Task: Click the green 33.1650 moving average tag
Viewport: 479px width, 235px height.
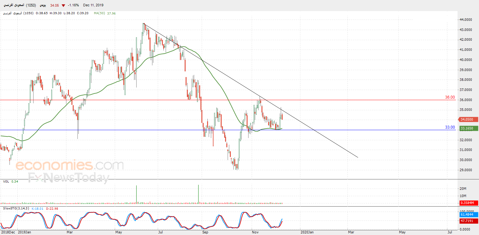Action: pos(468,129)
